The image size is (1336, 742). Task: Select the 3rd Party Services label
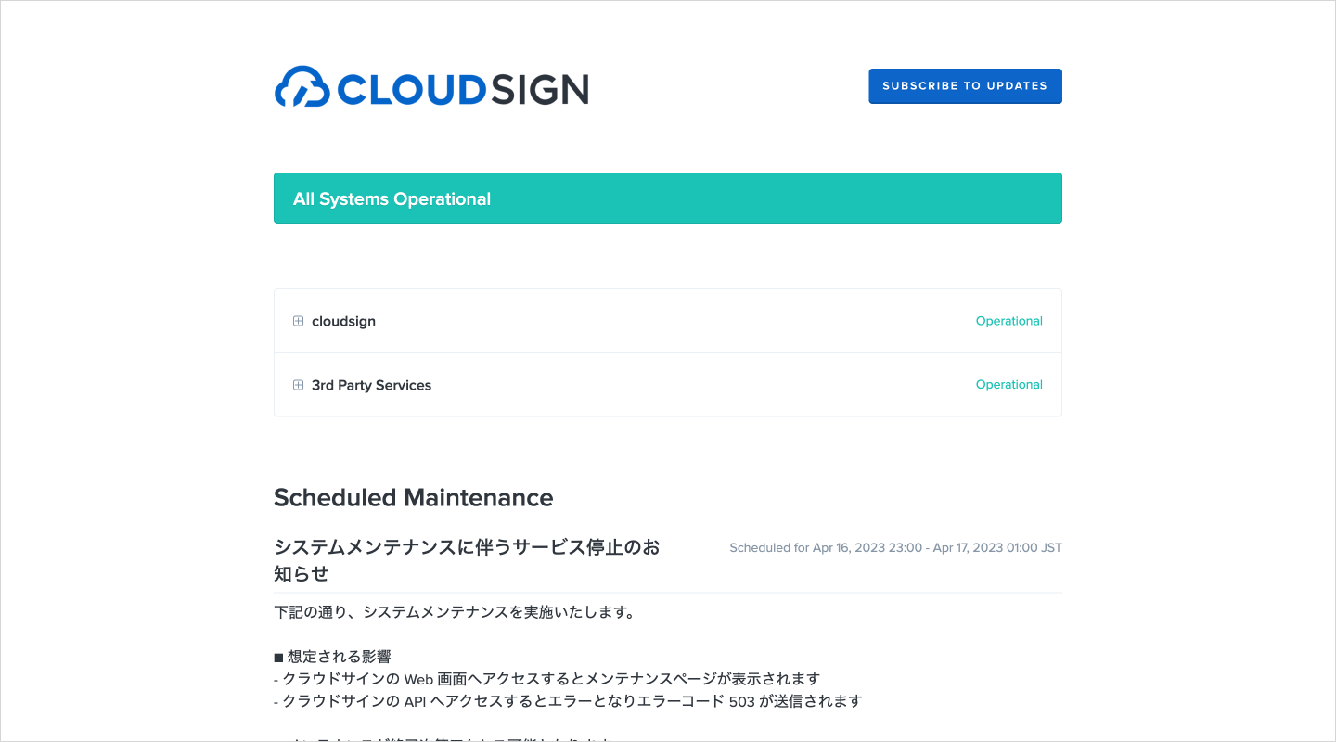pos(371,386)
